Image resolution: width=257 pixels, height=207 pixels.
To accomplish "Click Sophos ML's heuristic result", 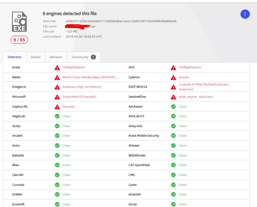I will pyautogui.click(x=69, y=107).
